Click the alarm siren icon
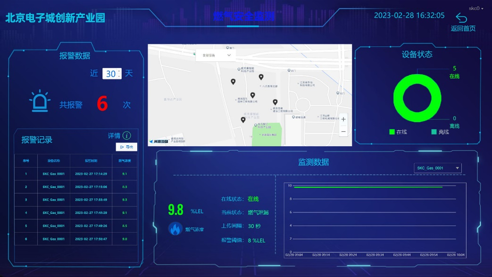Viewport: 492px width, 277px height. 40,101
